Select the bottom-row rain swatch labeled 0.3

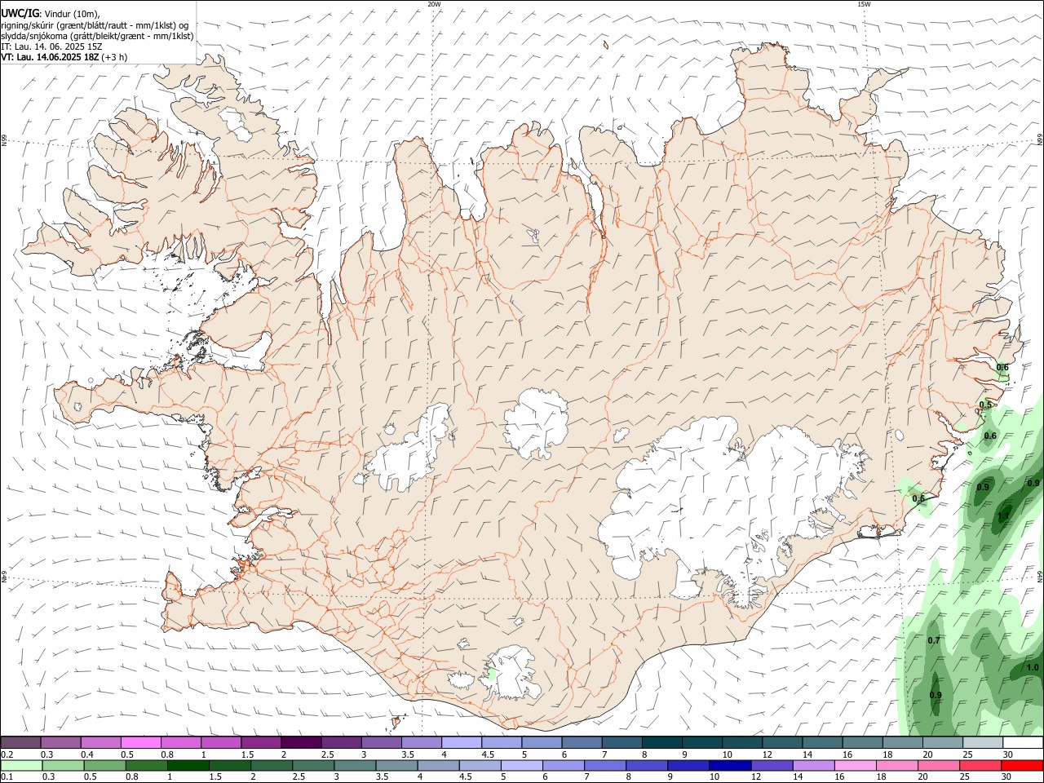coord(63,766)
